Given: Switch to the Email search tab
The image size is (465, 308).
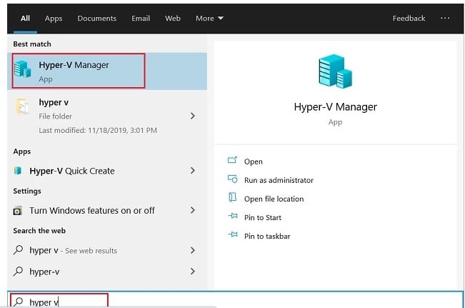Looking at the screenshot, I should click(141, 19).
